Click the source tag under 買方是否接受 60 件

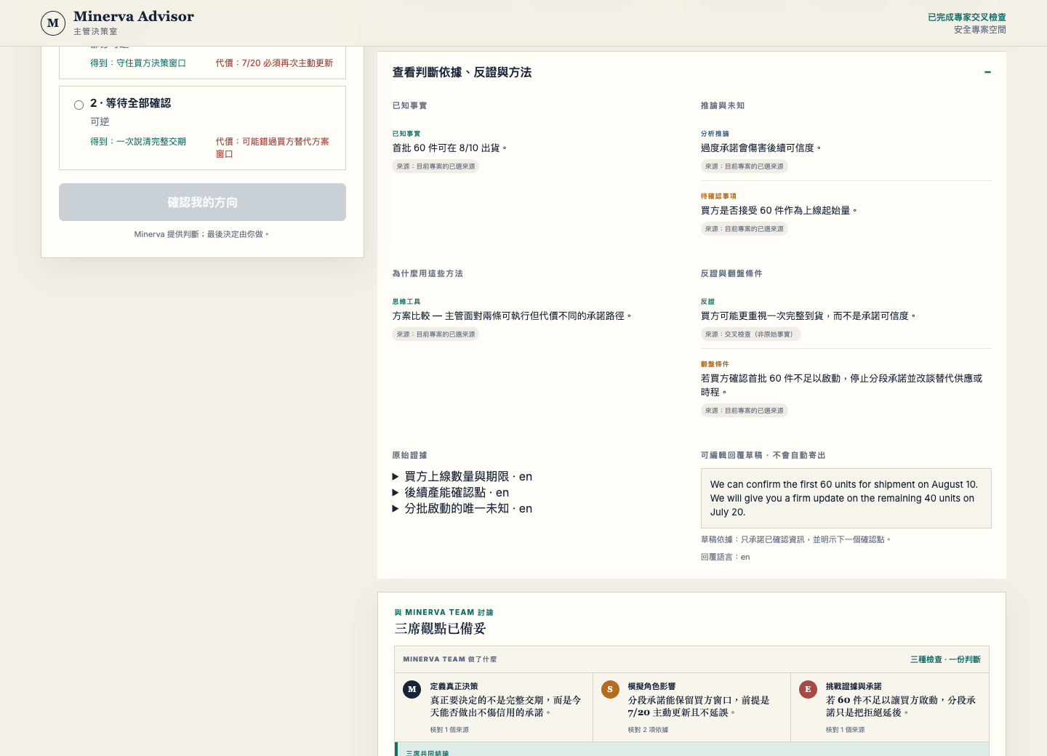(744, 229)
